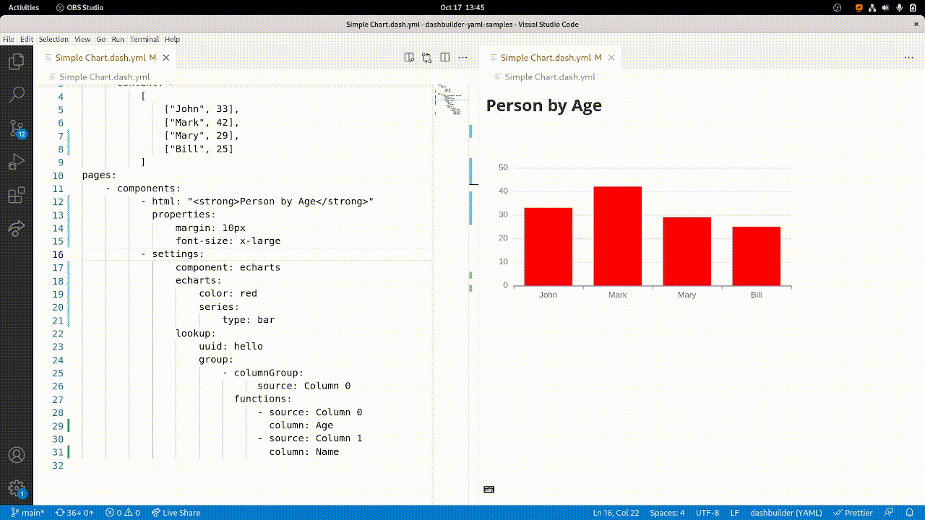Open More Actions ellipsis of right editor group
Viewport: 925px width, 520px height.
[x=908, y=57]
